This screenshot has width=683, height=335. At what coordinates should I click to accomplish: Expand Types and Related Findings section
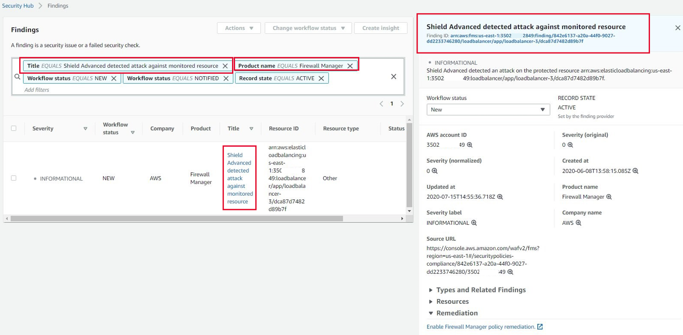pos(481,290)
